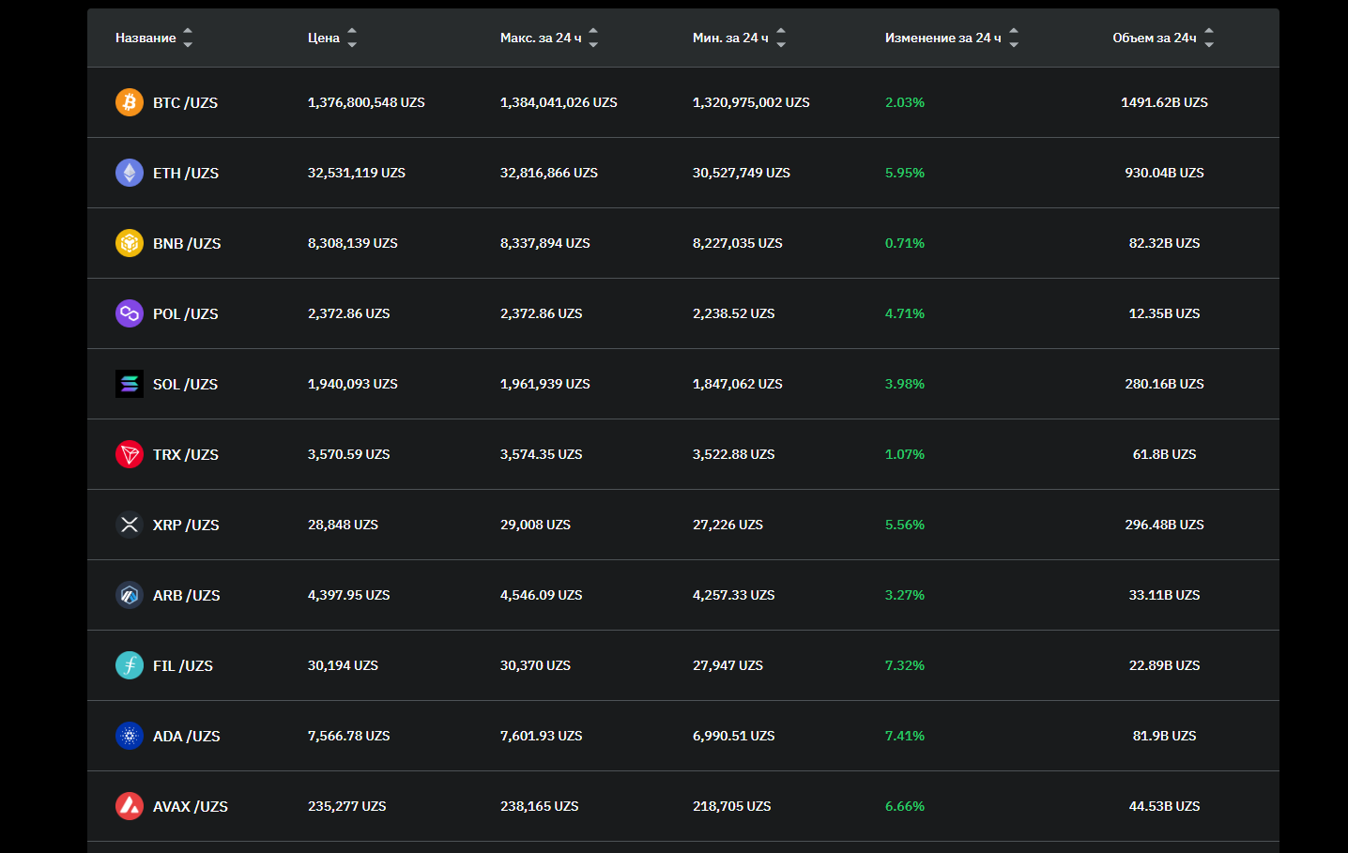Click the Bitcoin coin icon
The width and height of the screenshot is (1348, 853).
pyautogui.click(x=130, y=102)
